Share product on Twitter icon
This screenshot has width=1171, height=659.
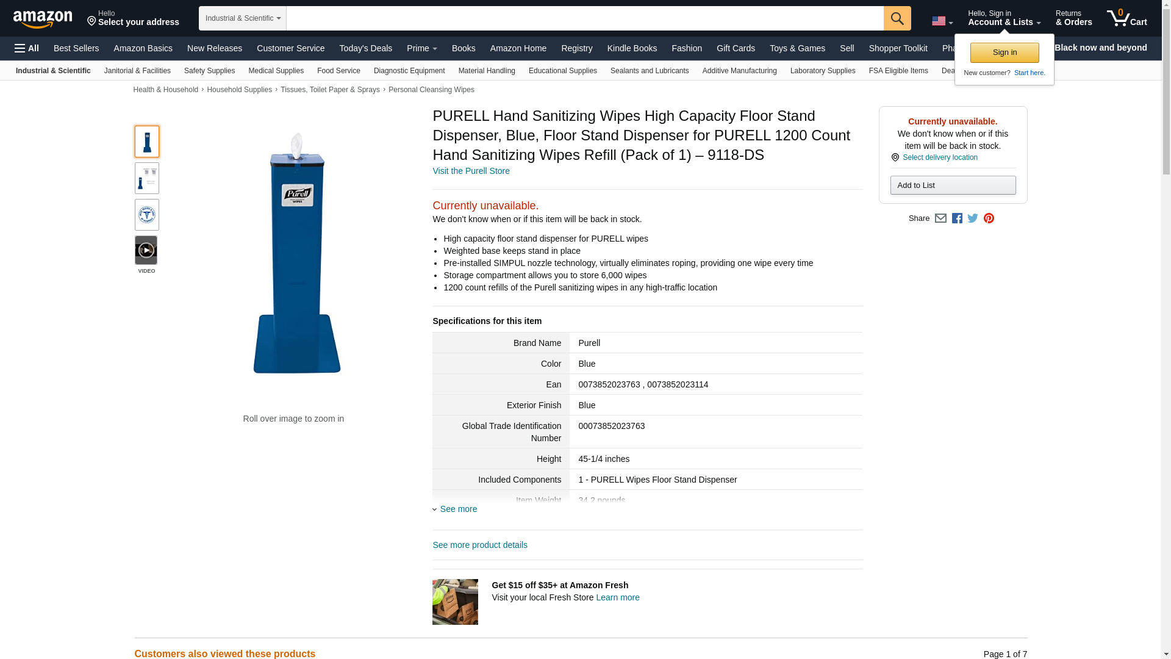click(x=973, y=218)
